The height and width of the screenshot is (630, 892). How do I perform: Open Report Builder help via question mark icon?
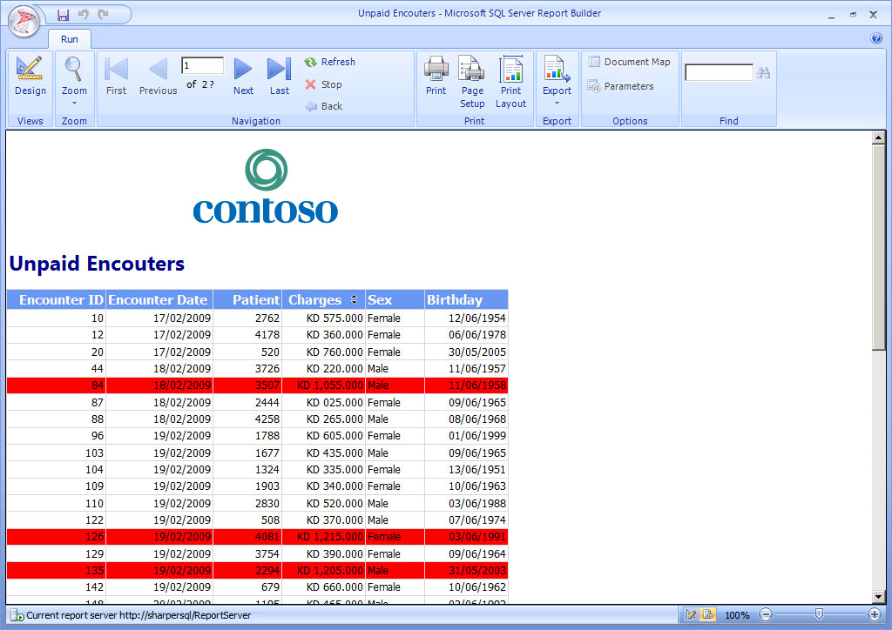876,38
